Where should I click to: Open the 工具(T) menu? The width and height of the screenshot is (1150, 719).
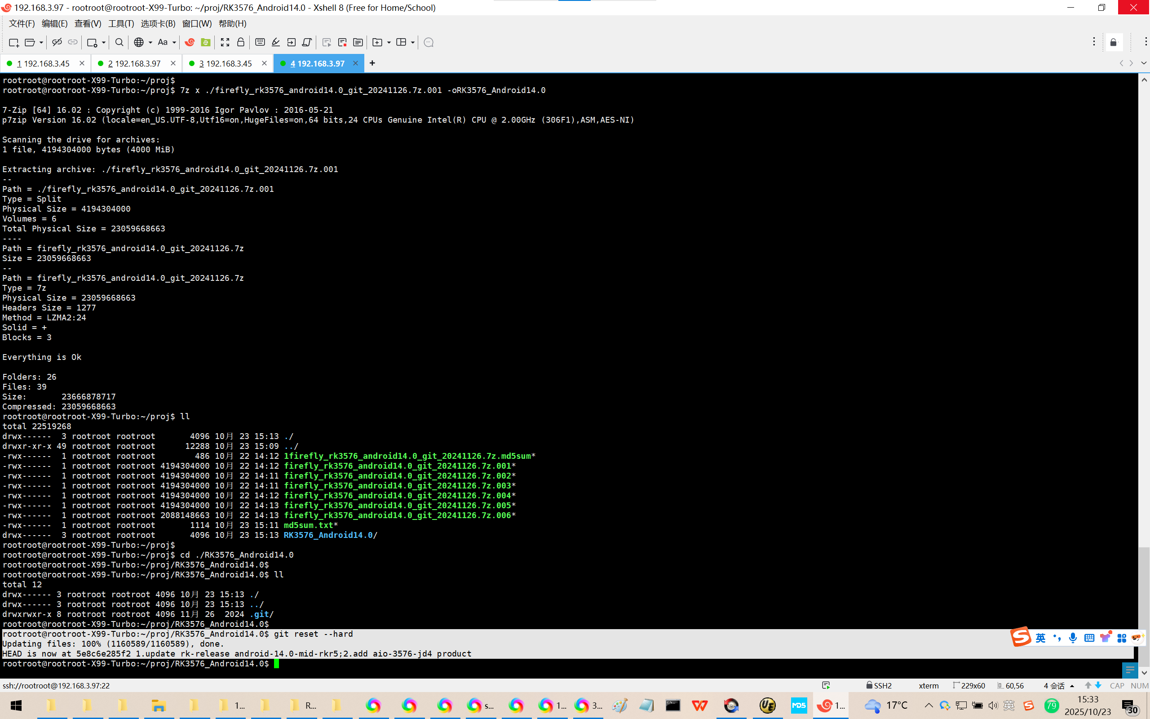click(121, 23)
